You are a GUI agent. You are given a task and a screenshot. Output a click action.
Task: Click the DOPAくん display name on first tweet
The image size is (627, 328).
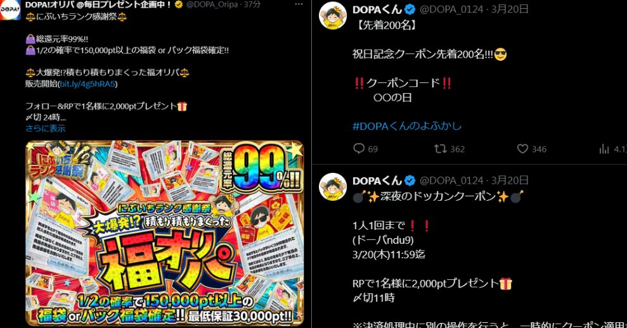(x=377, y=9)
